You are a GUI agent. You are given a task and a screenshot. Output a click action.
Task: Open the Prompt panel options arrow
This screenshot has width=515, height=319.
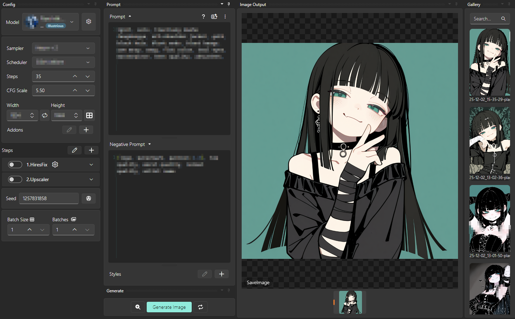(x=222, y=4)
